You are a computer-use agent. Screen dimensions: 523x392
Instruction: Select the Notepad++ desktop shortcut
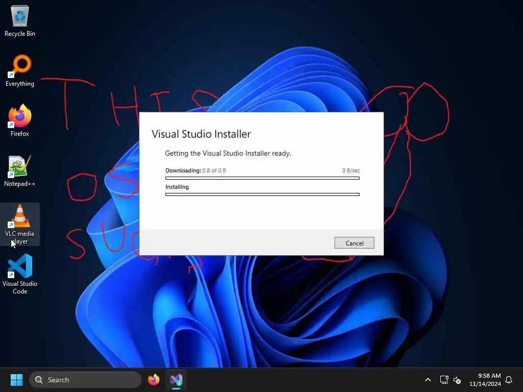(x=20, y=170)
